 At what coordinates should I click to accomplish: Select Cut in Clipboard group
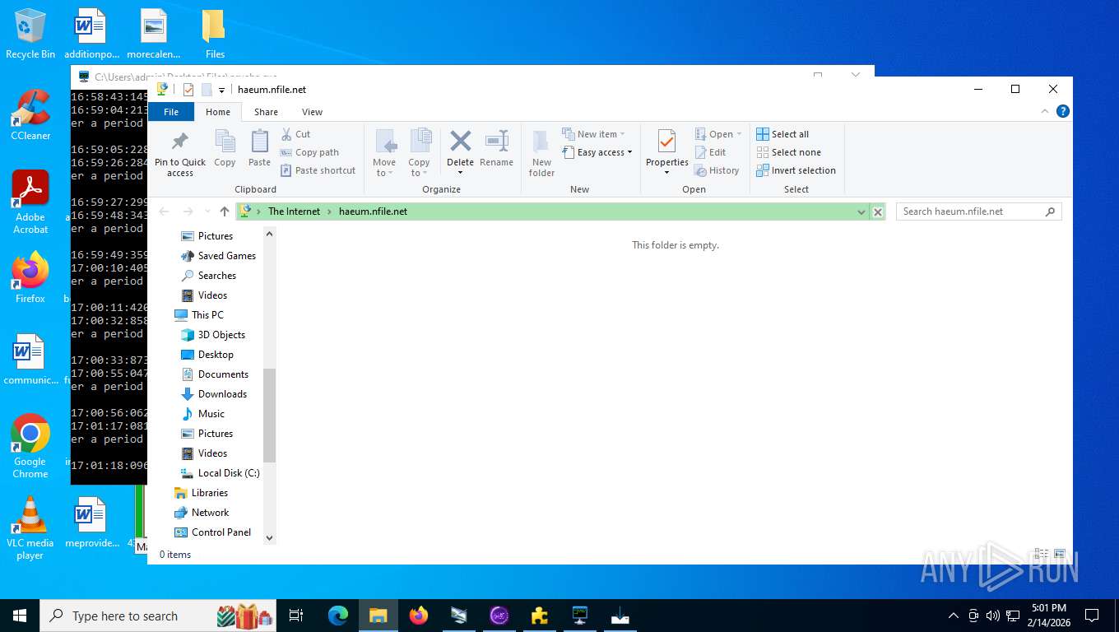coord(295,134)
